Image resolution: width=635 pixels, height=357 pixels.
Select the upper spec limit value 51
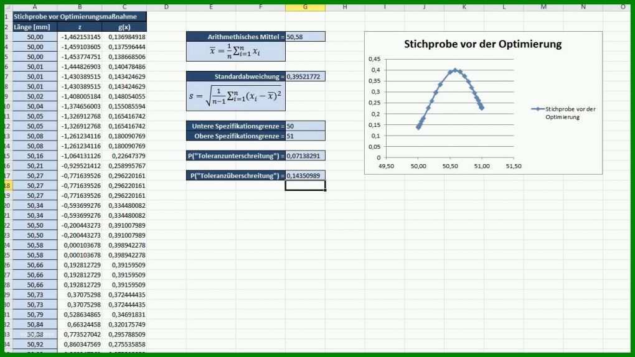click(305, 136)
